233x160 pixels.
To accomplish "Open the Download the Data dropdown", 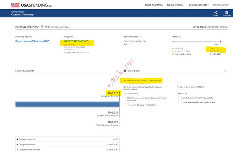I will [199, 5].
